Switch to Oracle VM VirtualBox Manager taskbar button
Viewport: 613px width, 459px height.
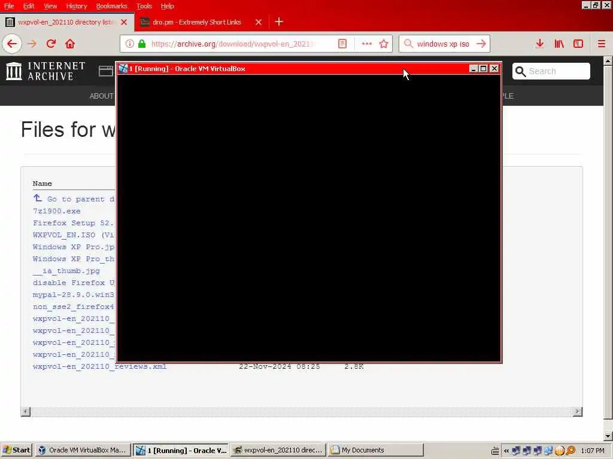point(83,451)
